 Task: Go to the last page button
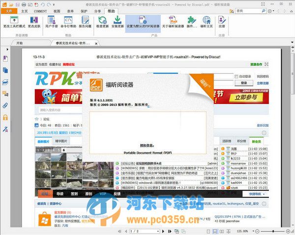pos(170,231)
